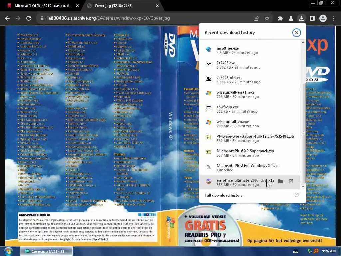This screenshot has width=341, height=256.
Task: Click the Microsoft Plus! XP Superpack.zip icon
Action: (x=209, y=152)
